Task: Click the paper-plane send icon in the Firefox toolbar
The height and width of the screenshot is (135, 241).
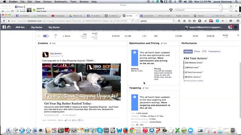Action: [x=205, y=21]
